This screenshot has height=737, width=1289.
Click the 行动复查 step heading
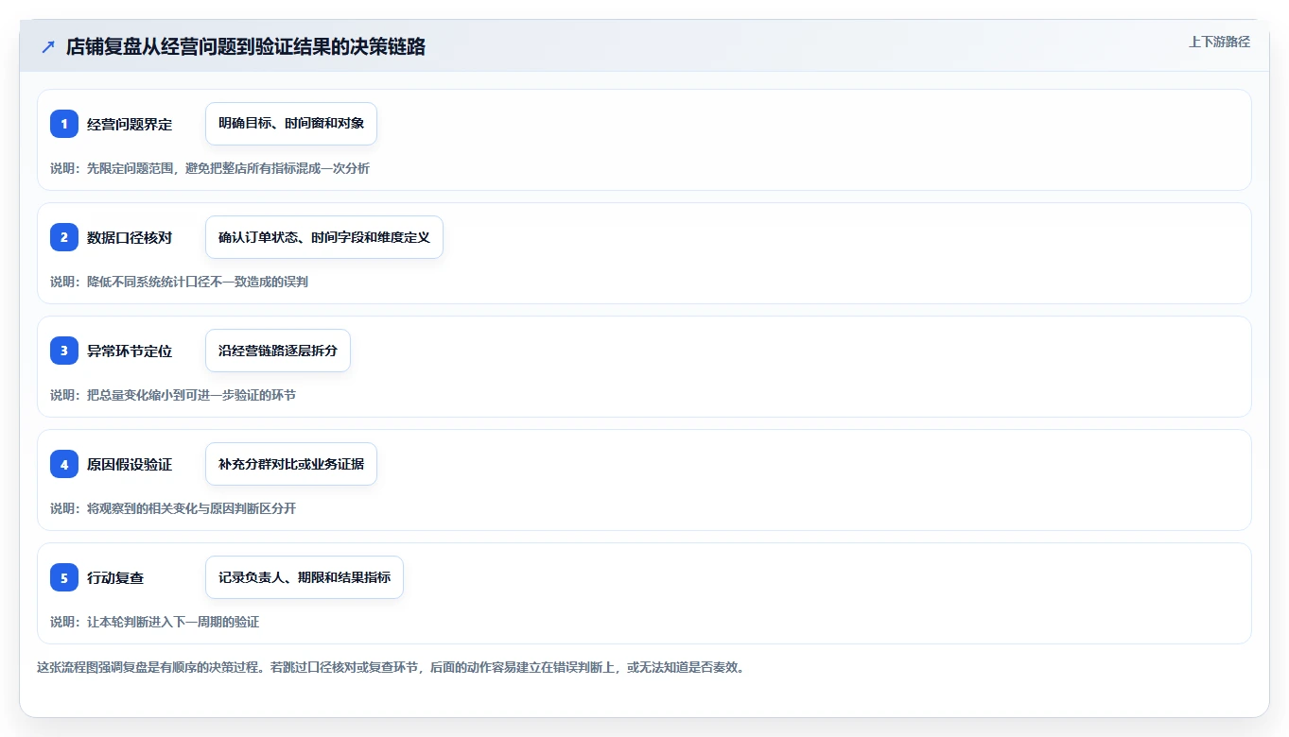115,577
